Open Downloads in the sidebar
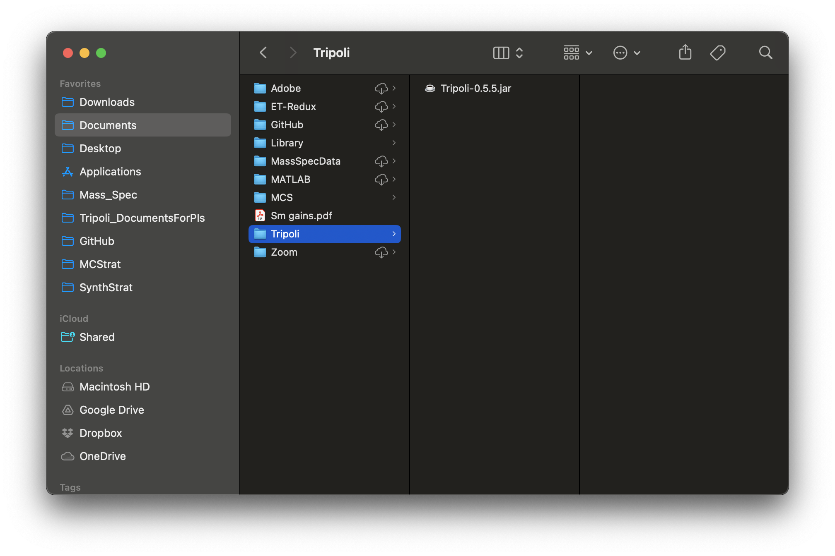 (143, 102)
